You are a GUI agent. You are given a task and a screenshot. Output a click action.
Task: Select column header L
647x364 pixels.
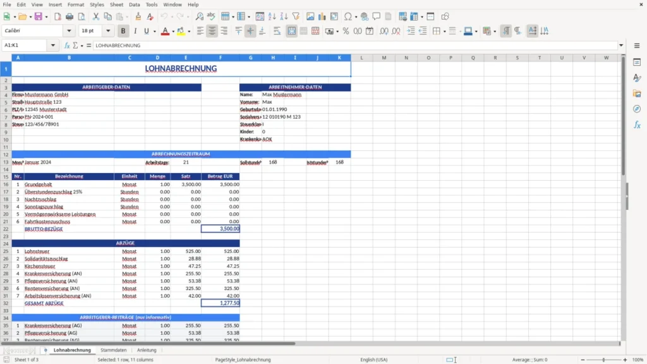[362, 58]
